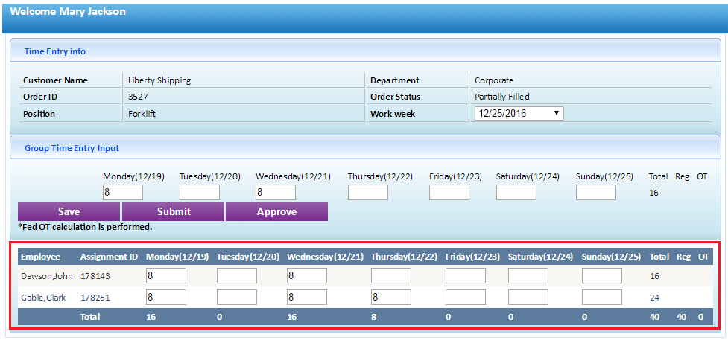Focus the group Friday(12/23) hours field

click(449, 193)
